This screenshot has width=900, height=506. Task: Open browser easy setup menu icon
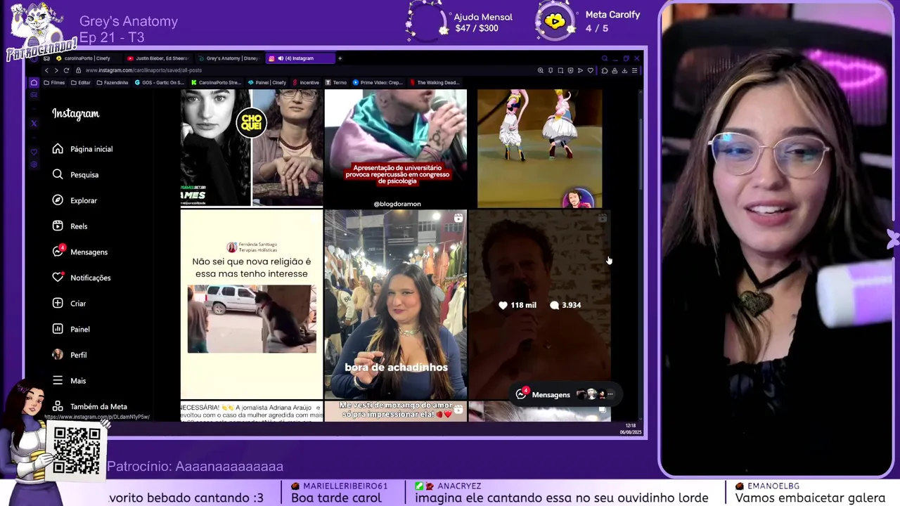(x=634, y=70)
